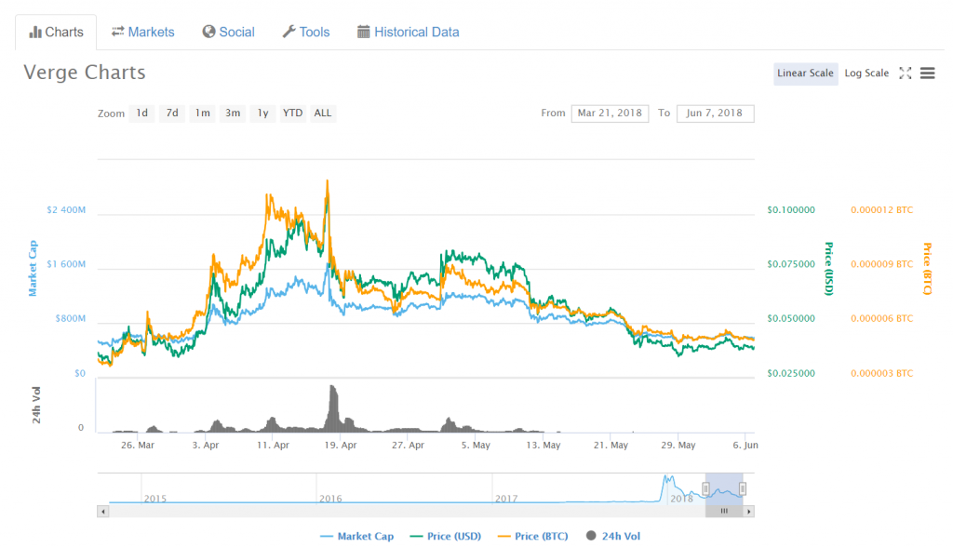Click the $0.050000 price axis label
This screenshot has height=547, width=953.
pos(791,318)
